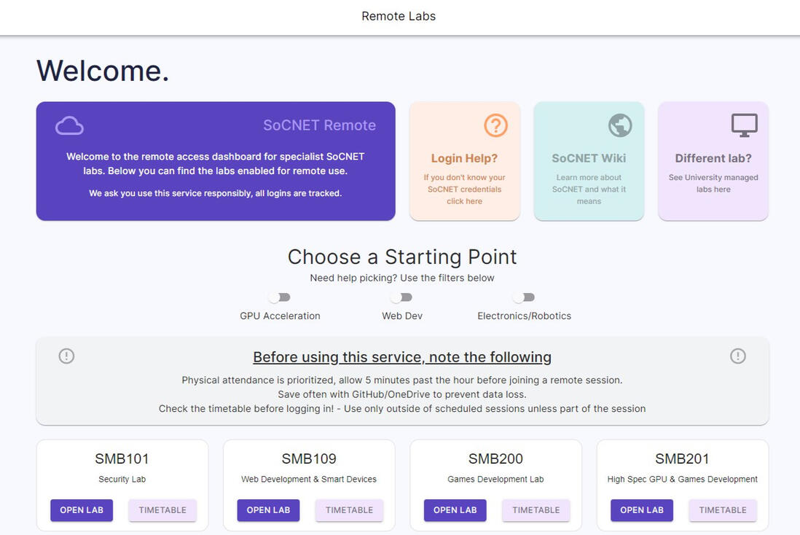This screenshot has width=800, height=535.
Task: Open the 'Before using this service' notice link
Action: pyautogui.click(x=401, y=356)
